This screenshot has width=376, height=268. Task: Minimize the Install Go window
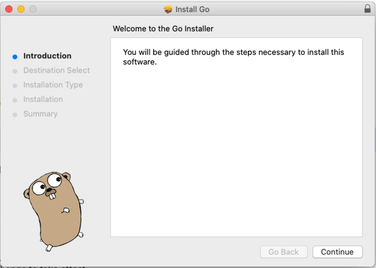point(21,9)
